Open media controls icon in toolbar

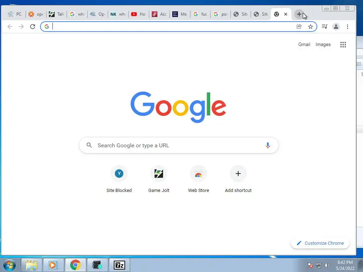pyautogui.click(x=325, y=27)
